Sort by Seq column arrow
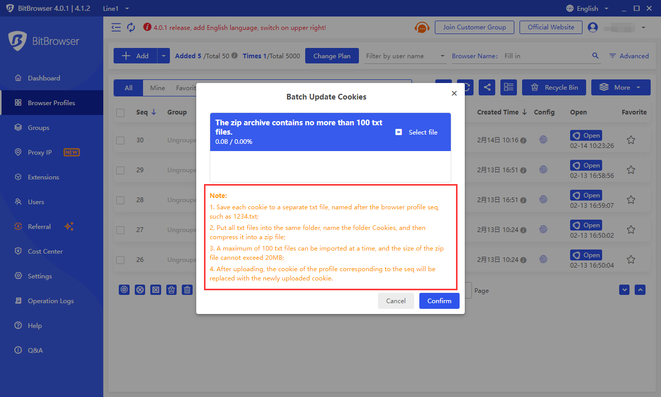This screenshot has height=397, width=661. [153, 112]
